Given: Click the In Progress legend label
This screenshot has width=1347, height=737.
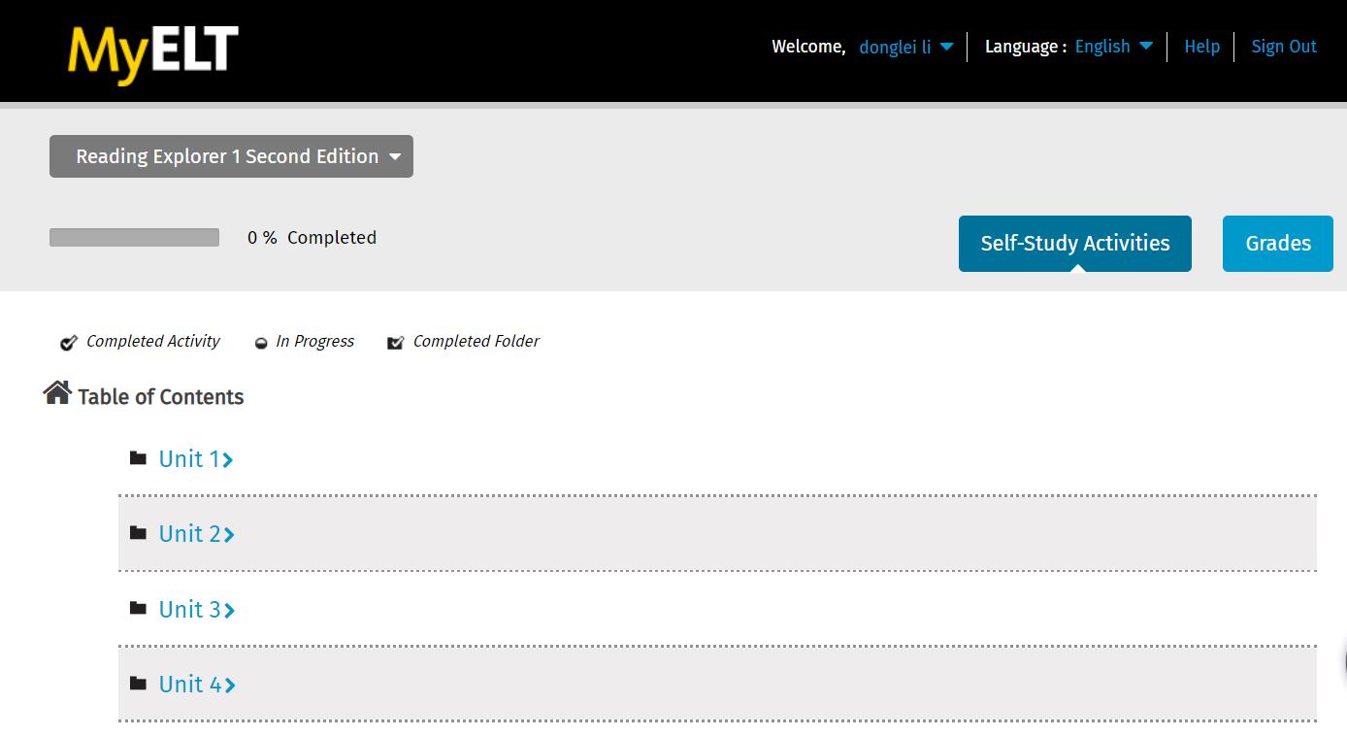Looking at the screenshot, I should click(x=315, y=342).
